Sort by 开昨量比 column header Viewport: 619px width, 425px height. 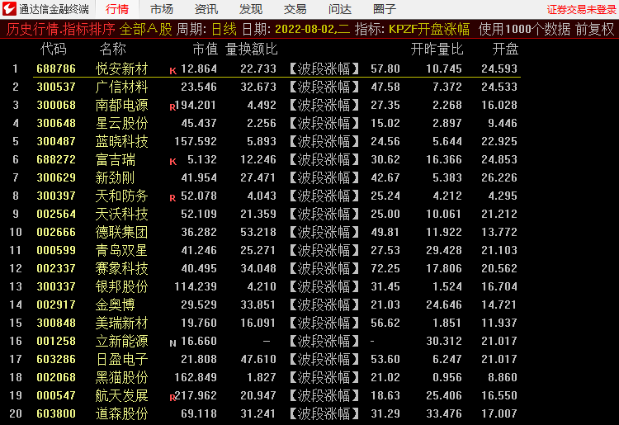coord(437,49)
